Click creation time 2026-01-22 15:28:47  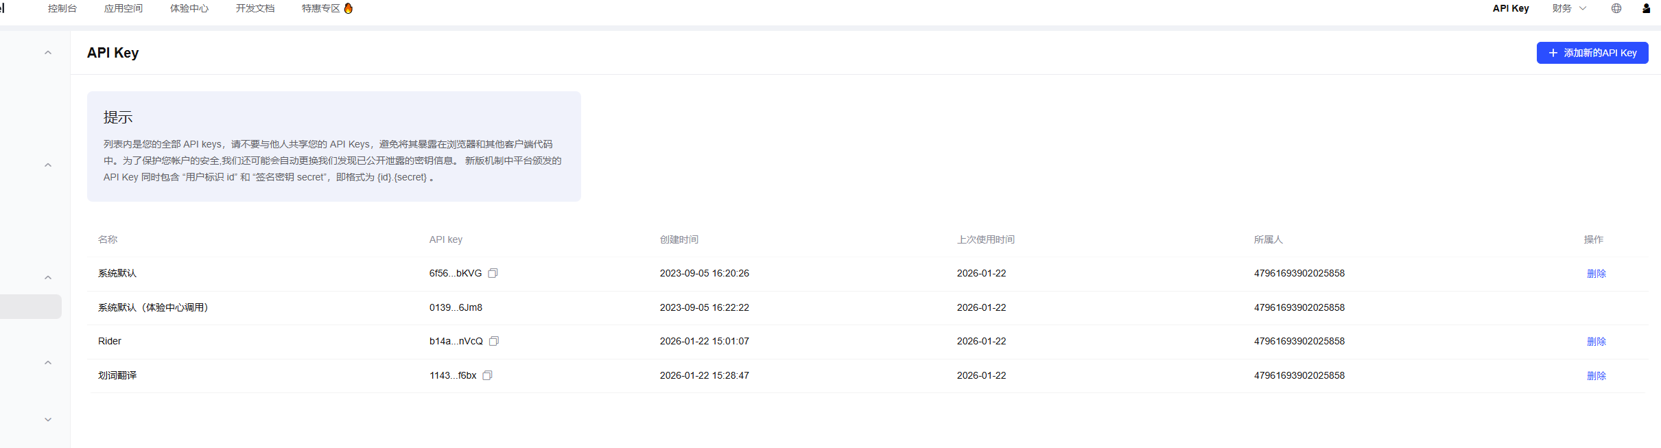click(x=705, y=375)
